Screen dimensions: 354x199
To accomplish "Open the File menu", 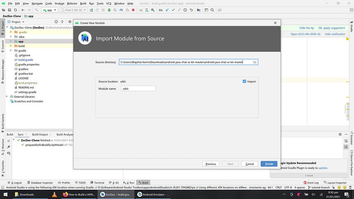I will pos(10,3).
